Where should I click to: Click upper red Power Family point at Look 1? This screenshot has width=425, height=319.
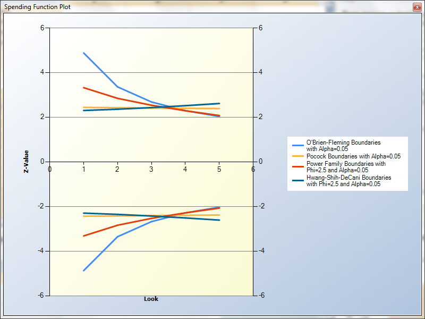(x=84, y=88)
